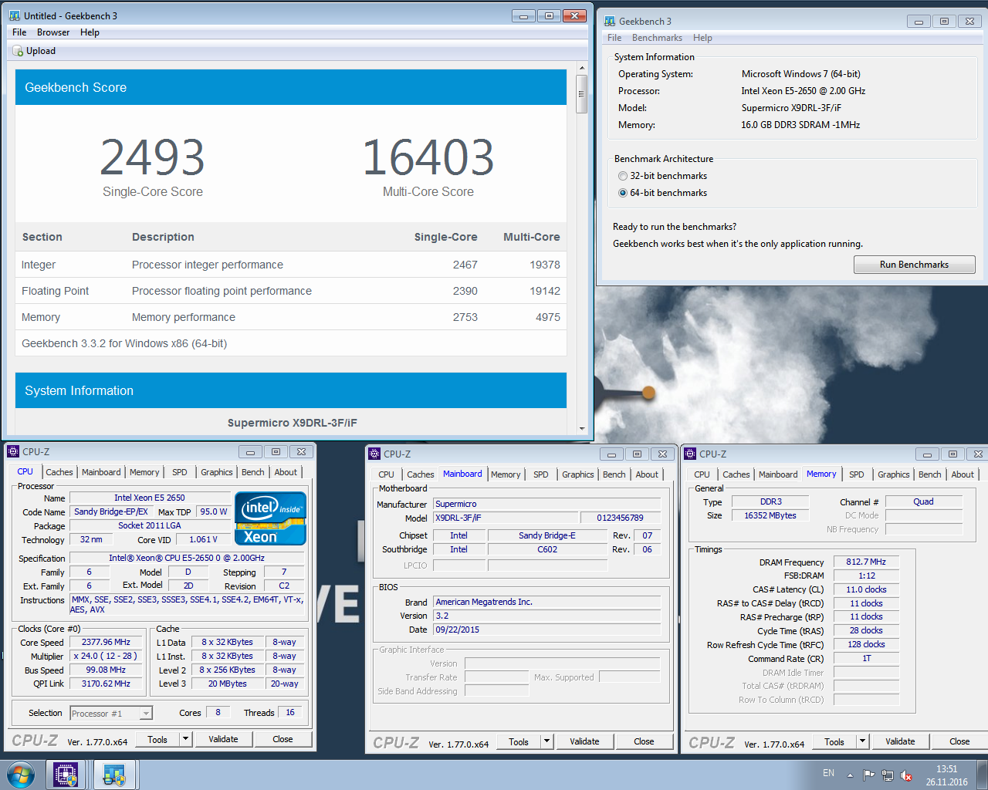Click the EN language indicator
The height and width of the screenshot is (790, 988).
(828, 773)
